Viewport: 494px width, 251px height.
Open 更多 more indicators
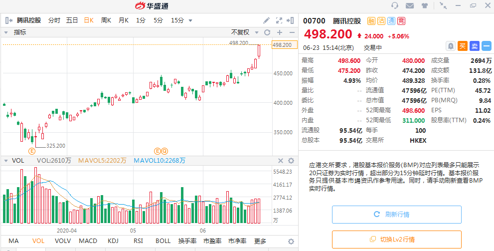(260, 241)
